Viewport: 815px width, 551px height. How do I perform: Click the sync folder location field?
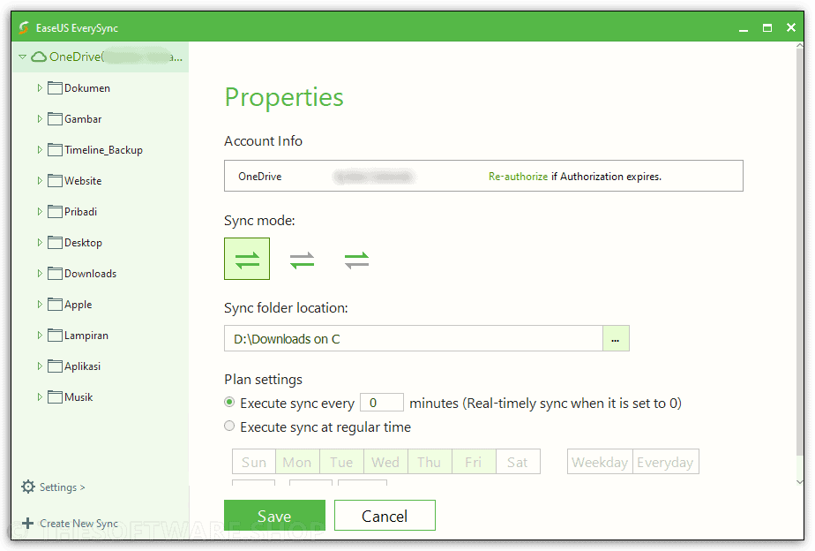(414, 339)
